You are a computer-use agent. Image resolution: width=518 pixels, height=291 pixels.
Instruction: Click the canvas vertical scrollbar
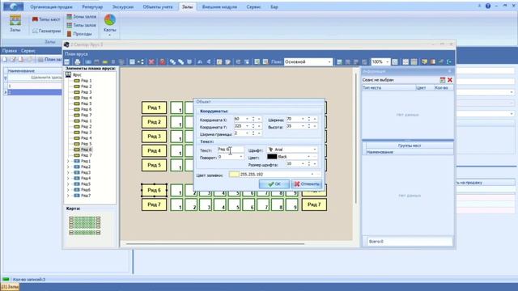[x=356, y=138]
